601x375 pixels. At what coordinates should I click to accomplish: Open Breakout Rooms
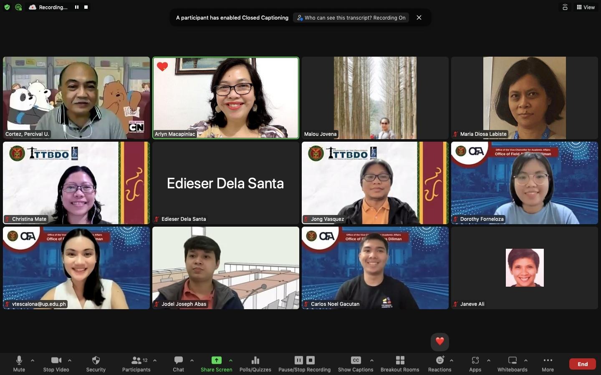[399, 363]
